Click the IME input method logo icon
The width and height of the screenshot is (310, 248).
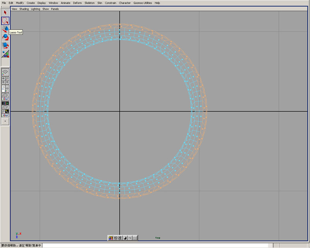pyautogui.click(x=110, y=238)
